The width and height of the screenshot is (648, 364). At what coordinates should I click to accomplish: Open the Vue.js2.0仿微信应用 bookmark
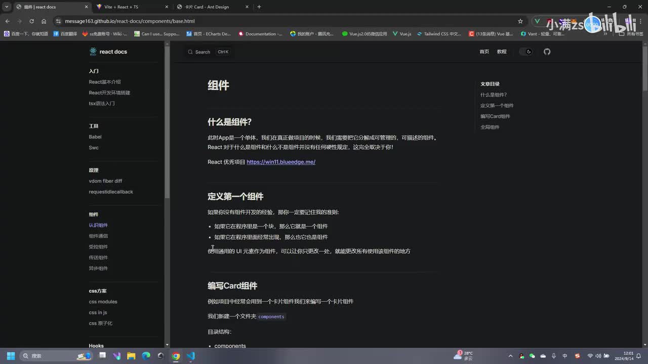click(364, 34)
